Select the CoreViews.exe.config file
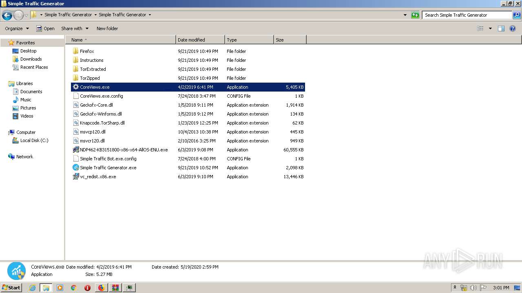 pyautogui.click(x=188, y=96)
